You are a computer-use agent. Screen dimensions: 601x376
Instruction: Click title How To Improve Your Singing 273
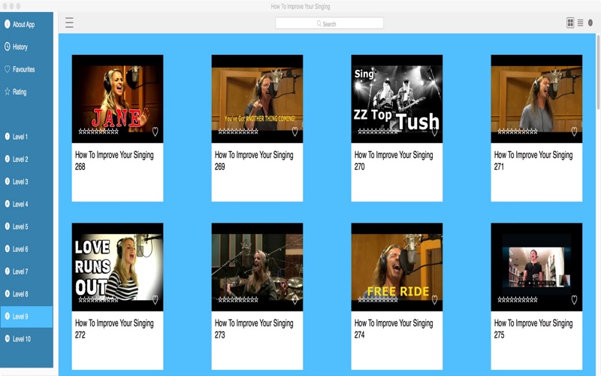254,329
